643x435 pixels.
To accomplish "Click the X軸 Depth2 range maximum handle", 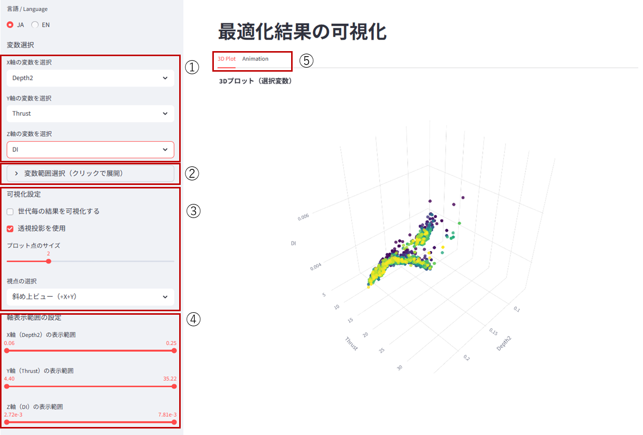I will (174, 351).
